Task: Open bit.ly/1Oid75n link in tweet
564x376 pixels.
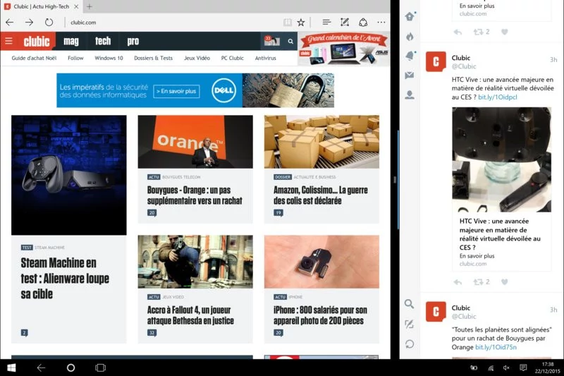Action: pyautogui.click(x=496, y=347)
